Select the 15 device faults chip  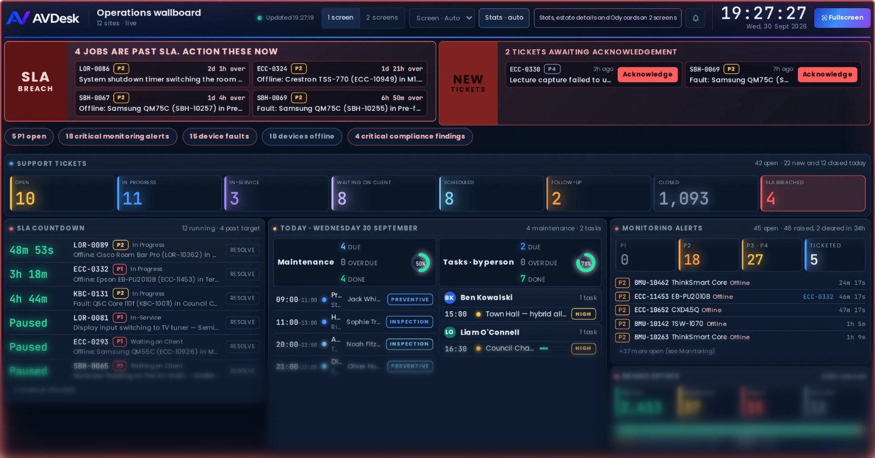[x=219, y=136]
